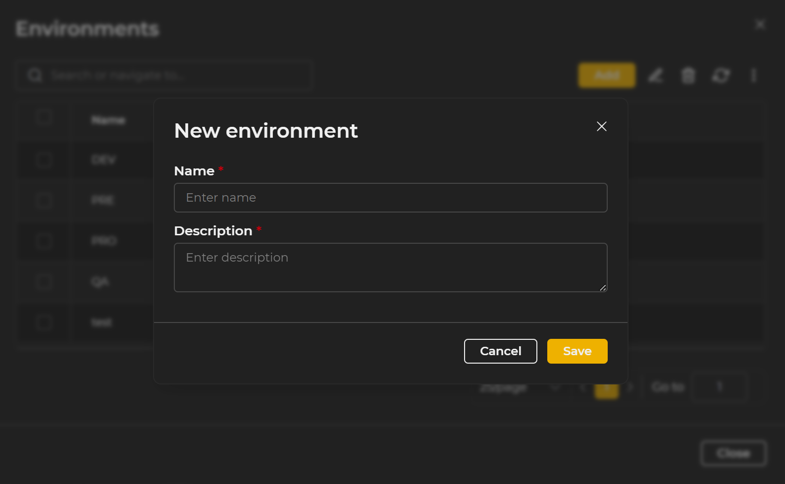This screenshot has height=484, width=785.
Task: Click the Description textarea resize handle
Action: (603, 288)
